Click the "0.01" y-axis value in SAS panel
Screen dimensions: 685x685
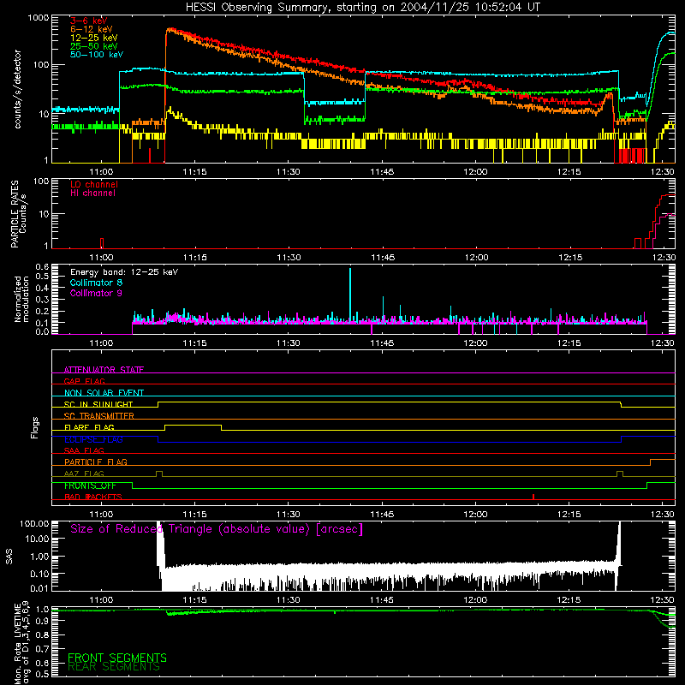pyautogui.click(x=39, y=588)
